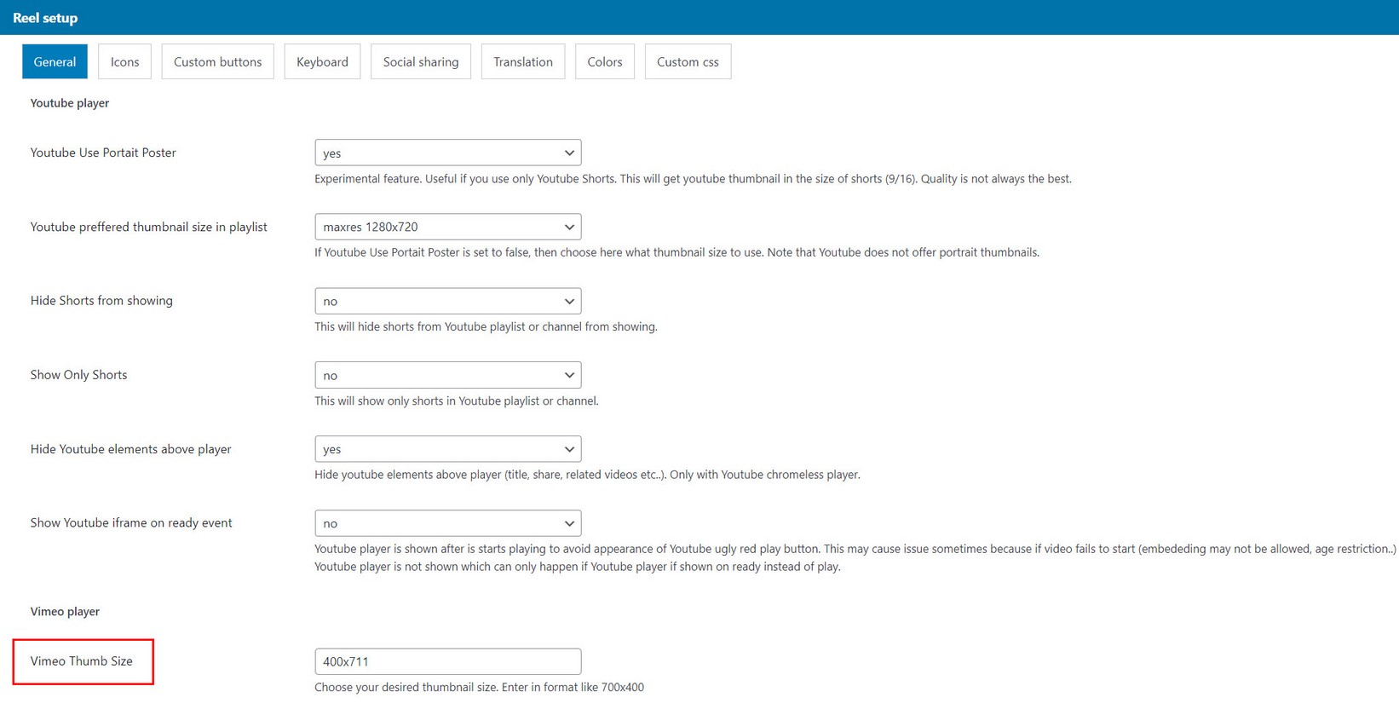Click the Reel setup header title
This screenshot has width=1399, height=709.
(x=45, y=18)
